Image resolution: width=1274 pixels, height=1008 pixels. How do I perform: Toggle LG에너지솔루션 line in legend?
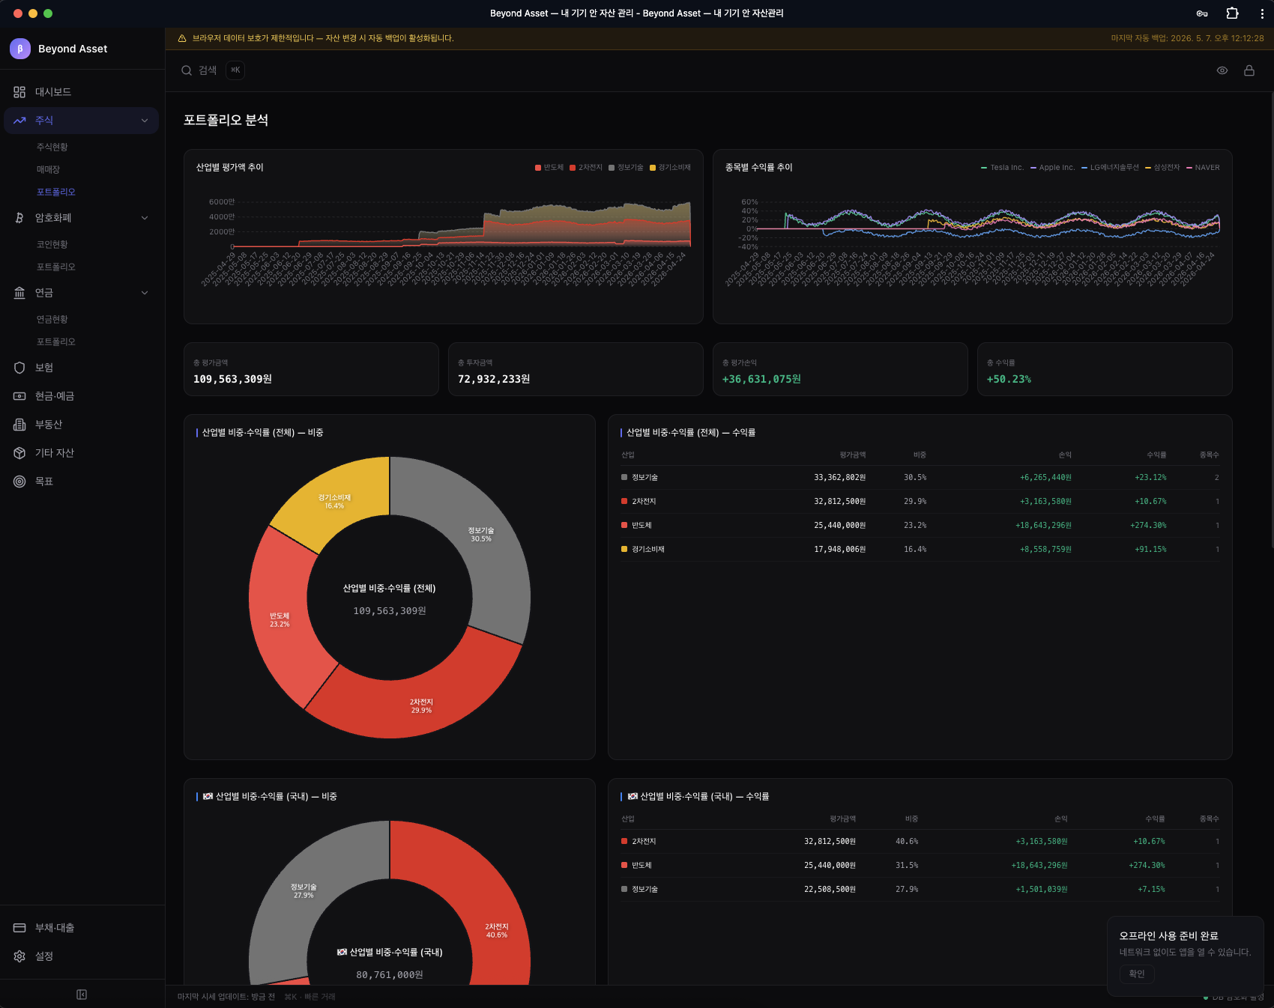1110,168
